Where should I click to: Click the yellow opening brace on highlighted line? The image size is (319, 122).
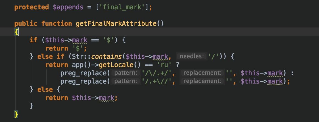(x=16, y=32)
